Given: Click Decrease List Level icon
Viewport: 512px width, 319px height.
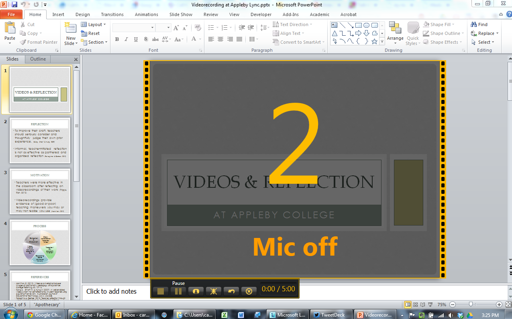Looking at the screenshot, I should click(241, 28).
